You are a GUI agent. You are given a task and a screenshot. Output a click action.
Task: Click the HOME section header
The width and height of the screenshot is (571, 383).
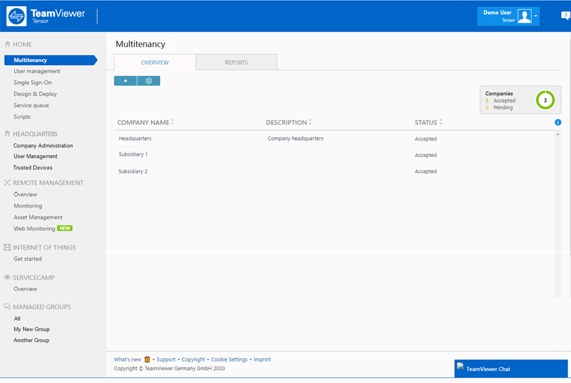click(22, 44)
